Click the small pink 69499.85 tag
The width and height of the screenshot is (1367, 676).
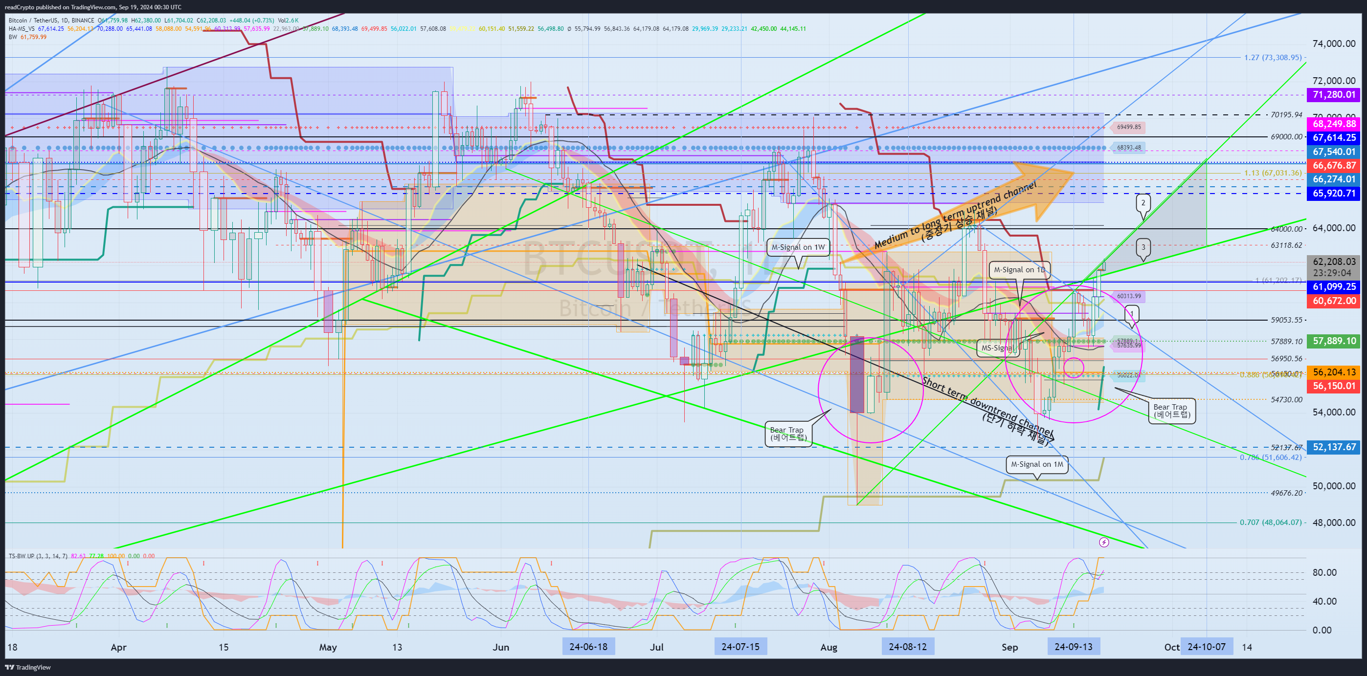pos(1129,127)
